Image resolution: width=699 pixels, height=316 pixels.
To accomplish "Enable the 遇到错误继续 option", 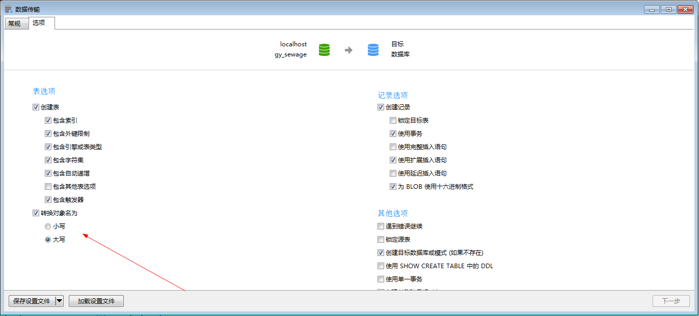I will (x=381, y=226).
